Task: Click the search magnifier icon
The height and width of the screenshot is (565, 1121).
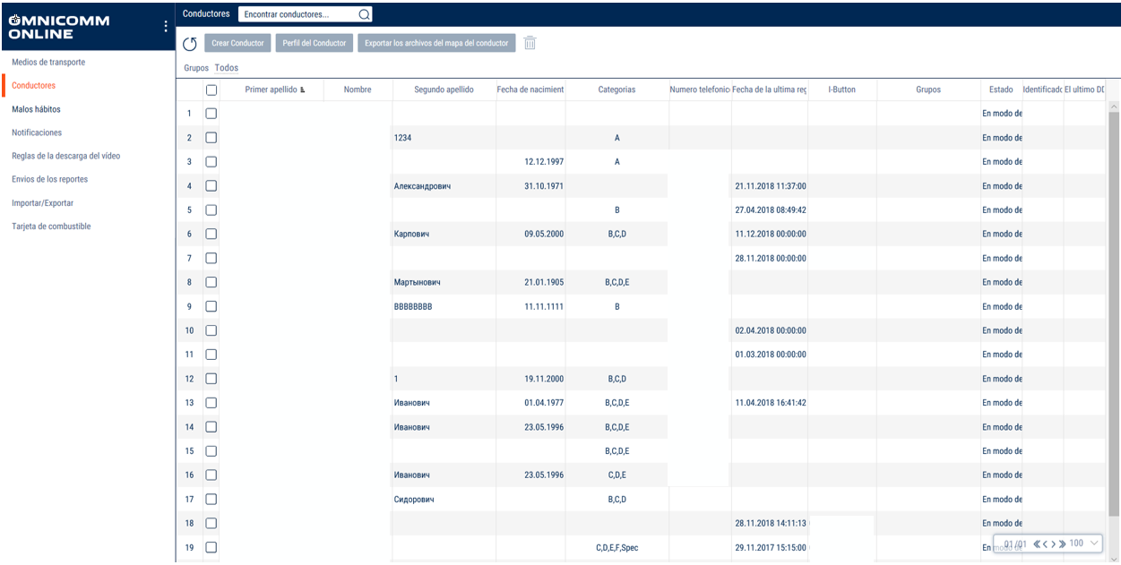Action: click(364, 14)
